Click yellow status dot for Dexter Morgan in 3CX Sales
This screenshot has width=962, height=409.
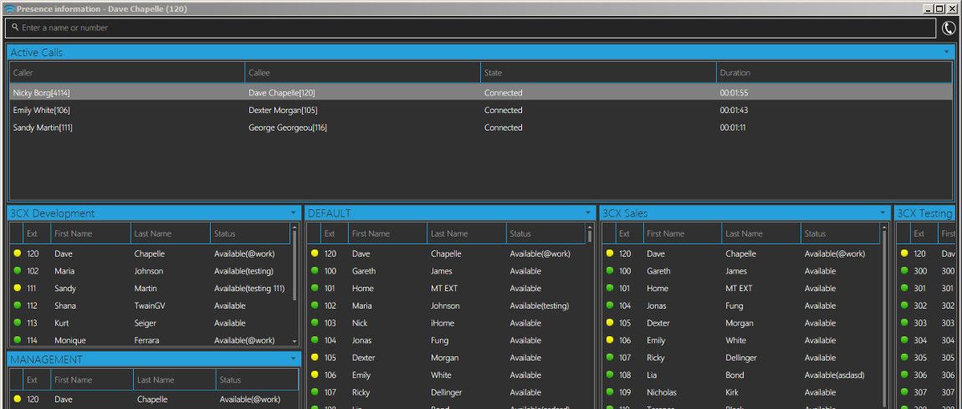point(609,322)
